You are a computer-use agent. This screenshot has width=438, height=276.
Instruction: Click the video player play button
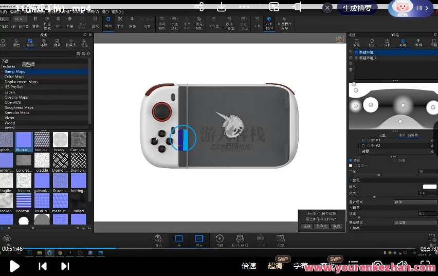point(14,266)
